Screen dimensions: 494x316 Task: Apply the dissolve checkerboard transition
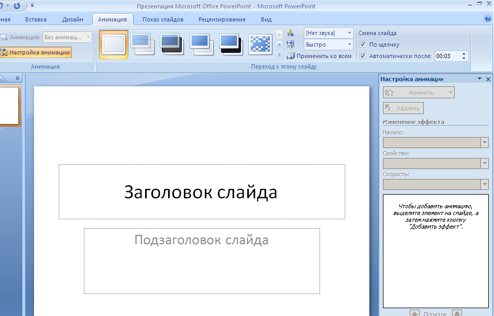point(260,44)
